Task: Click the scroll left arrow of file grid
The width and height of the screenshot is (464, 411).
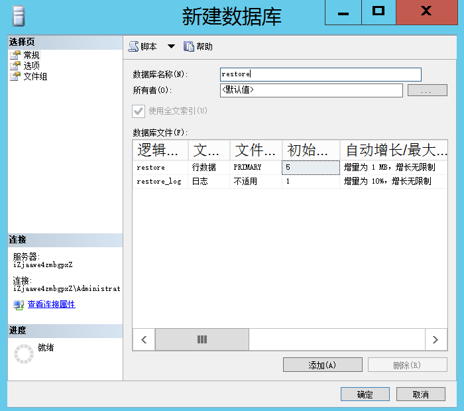Action: tap(144, 339)
